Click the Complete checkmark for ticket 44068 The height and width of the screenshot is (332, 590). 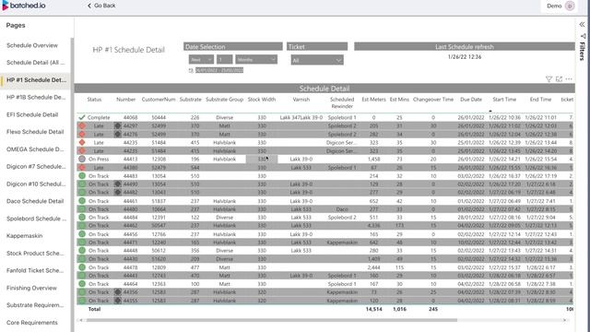[82, 117]
